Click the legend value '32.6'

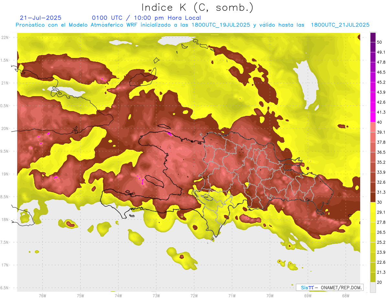381,182
